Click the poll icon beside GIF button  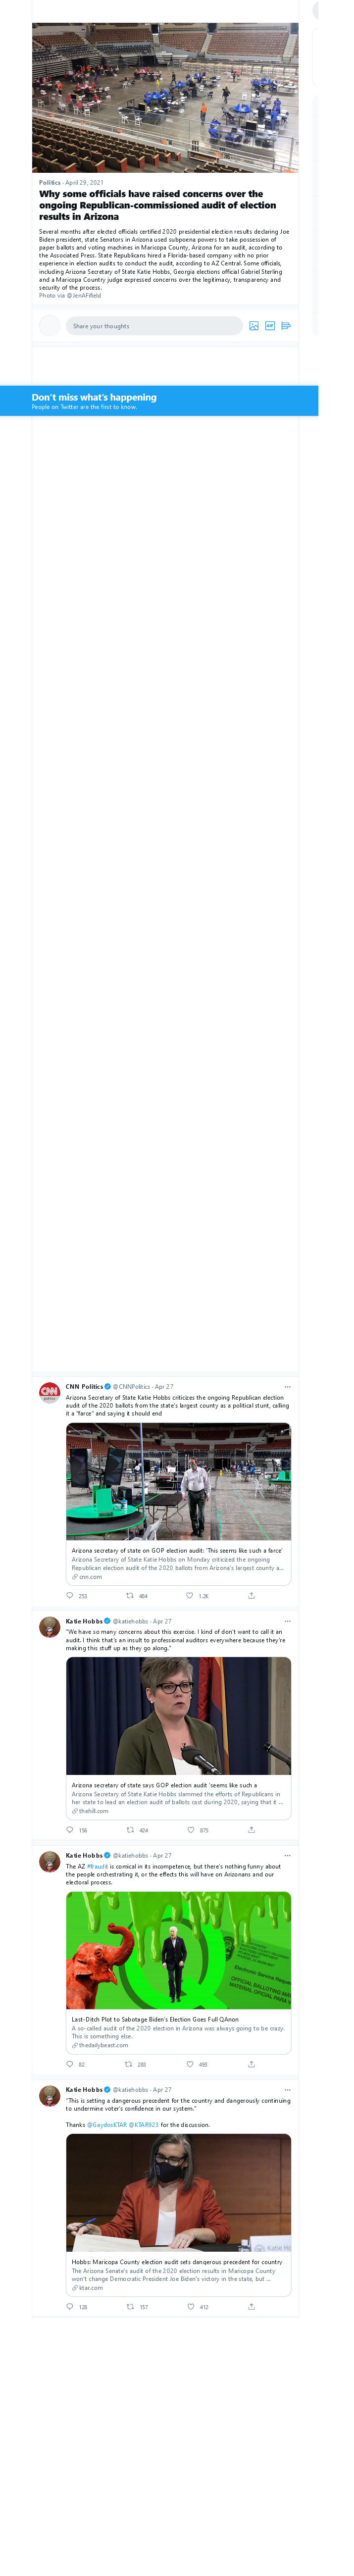coord(286,326)
